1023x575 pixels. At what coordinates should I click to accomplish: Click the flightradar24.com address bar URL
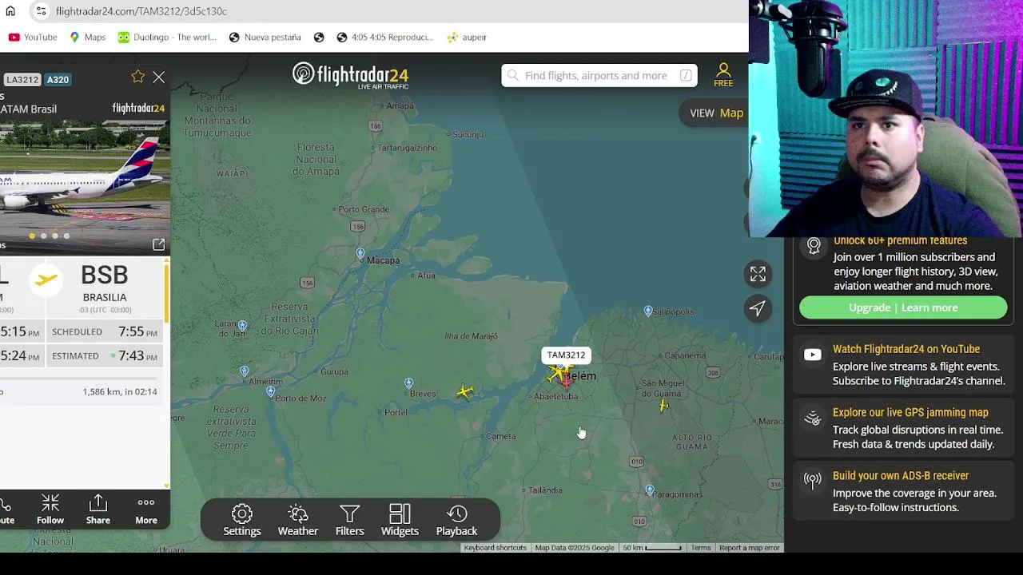(x=141, y=11)
